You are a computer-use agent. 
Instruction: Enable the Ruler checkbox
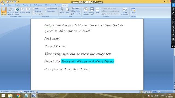[x=33, y=8]
